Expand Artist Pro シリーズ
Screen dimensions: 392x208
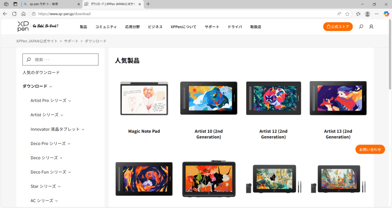point(51,101)
